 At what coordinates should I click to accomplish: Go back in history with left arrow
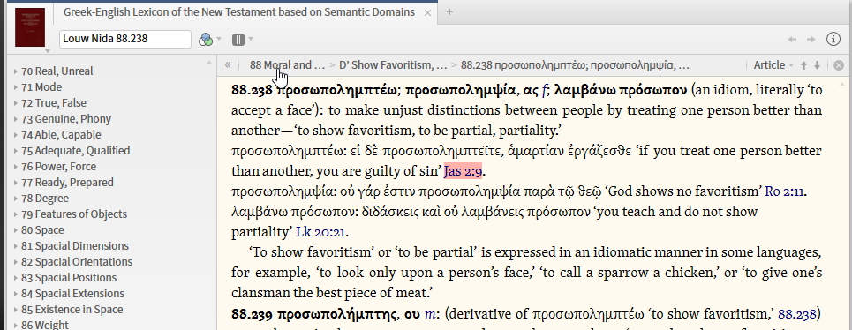(x=792, y=39)
